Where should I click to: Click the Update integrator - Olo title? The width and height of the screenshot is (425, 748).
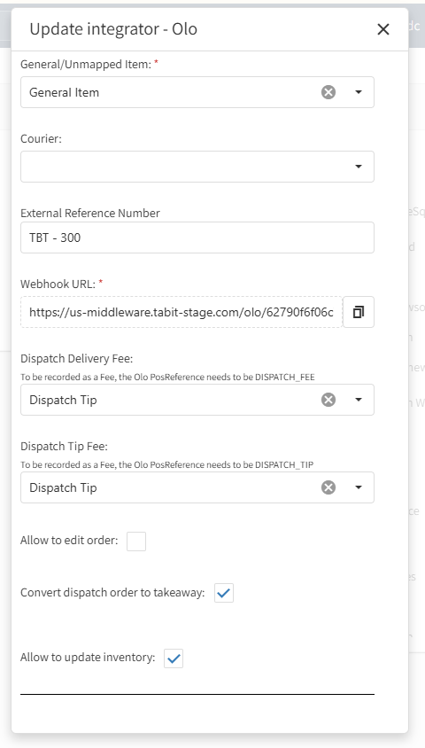113,29
